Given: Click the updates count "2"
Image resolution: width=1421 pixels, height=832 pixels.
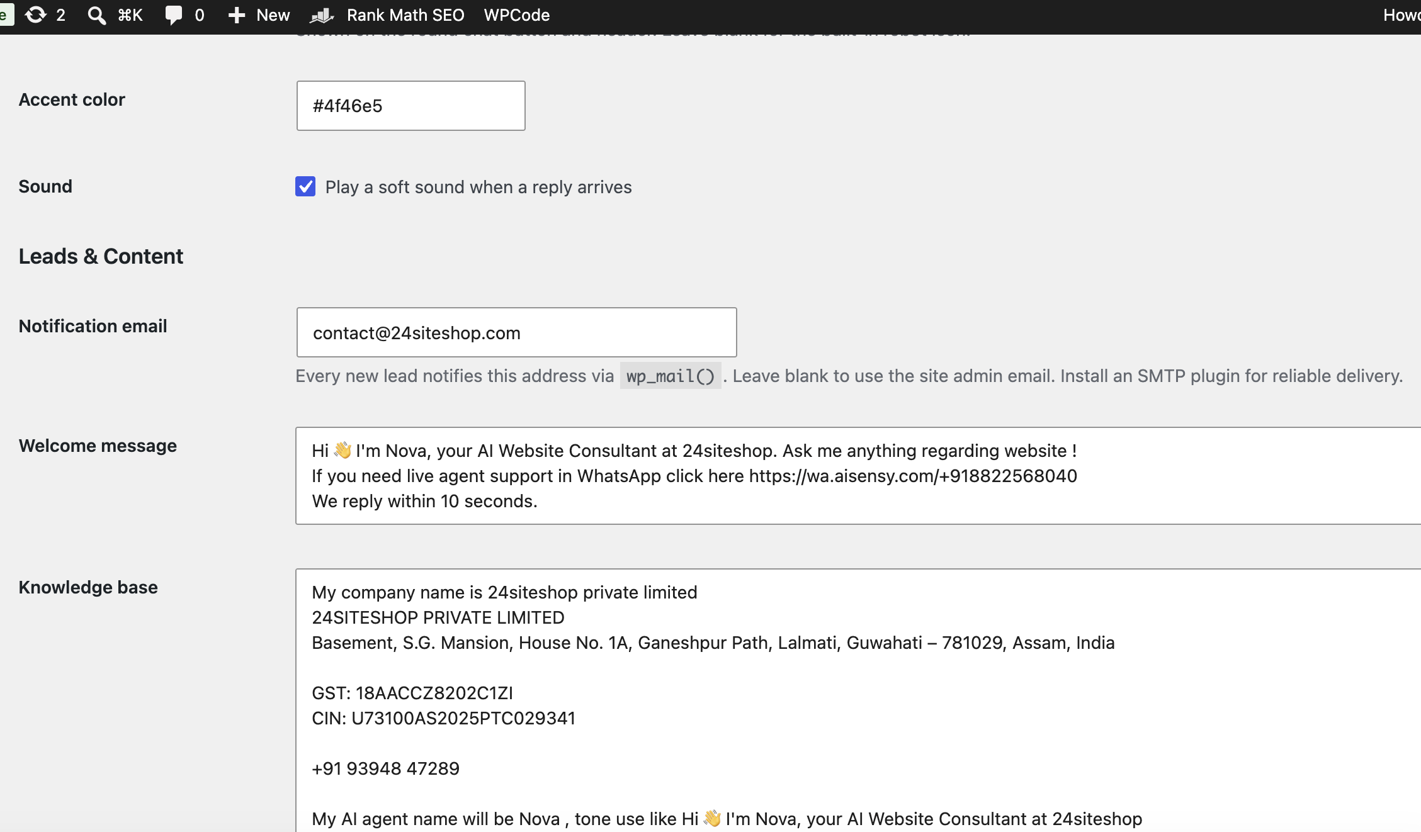Looking at the screenshot, I should click(60, 15).
